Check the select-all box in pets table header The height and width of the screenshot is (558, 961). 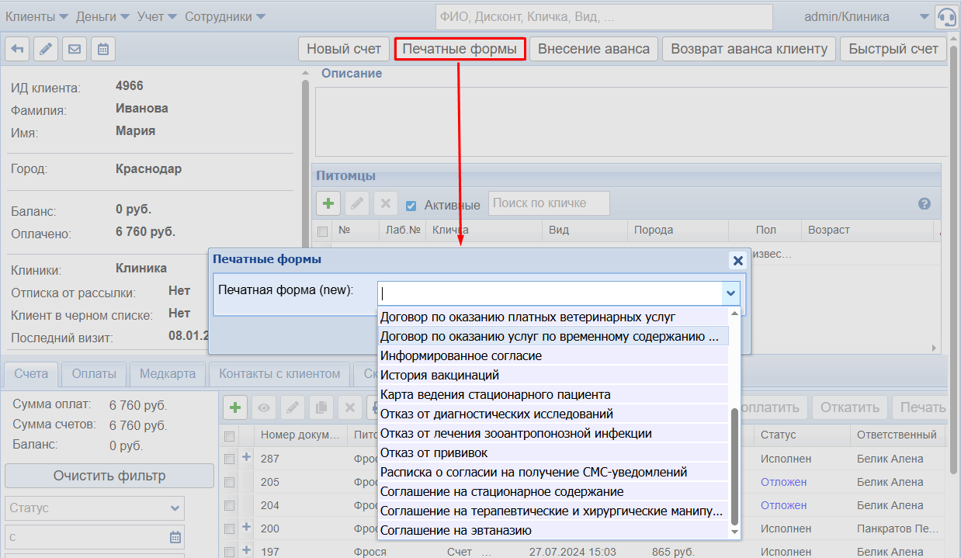(x=322, y=230)
